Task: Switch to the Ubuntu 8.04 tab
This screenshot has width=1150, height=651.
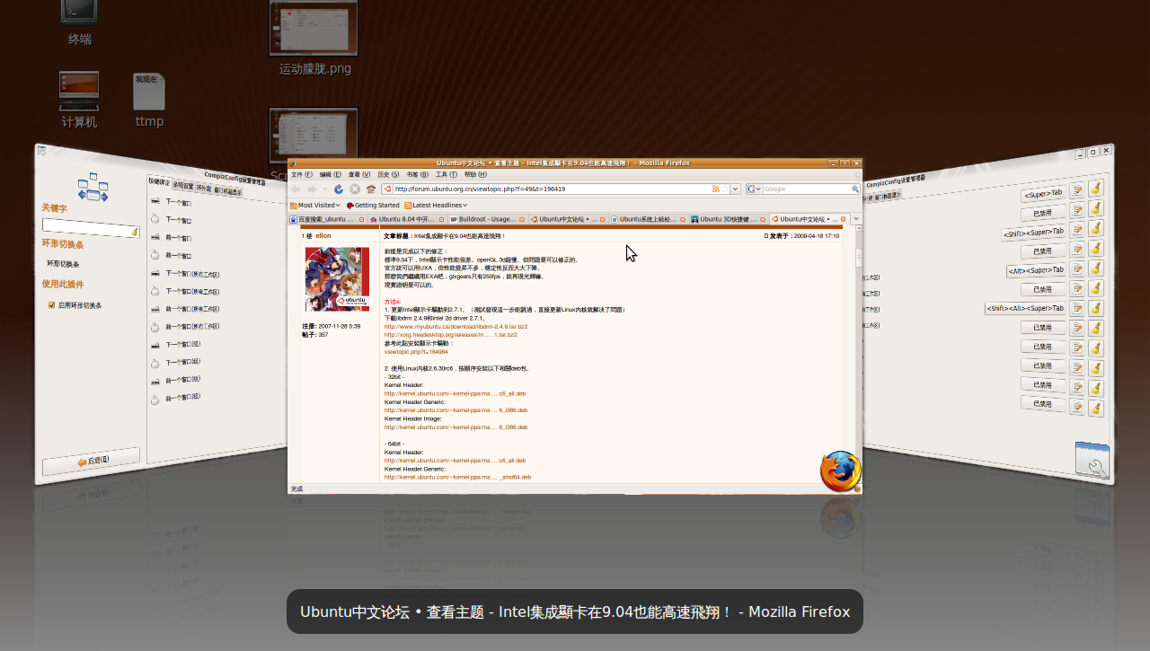Action: click(407, 219)
